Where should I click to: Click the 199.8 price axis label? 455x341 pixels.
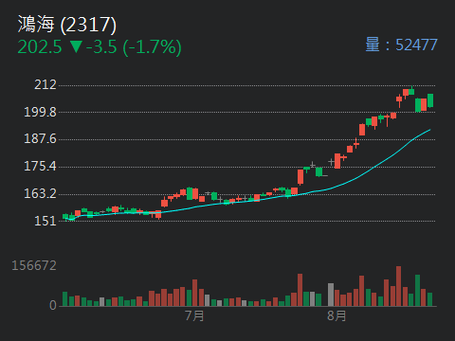(x=40, y=112)
